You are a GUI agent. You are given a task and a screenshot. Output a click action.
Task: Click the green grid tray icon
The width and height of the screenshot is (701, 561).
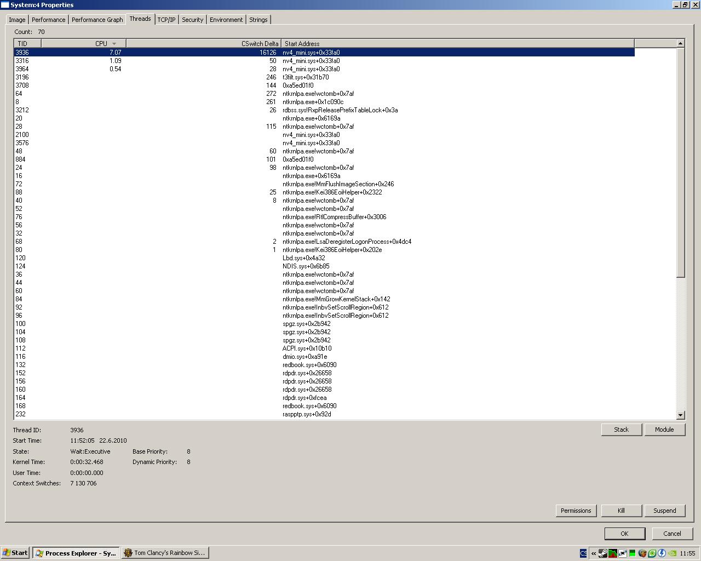point(633,553)
